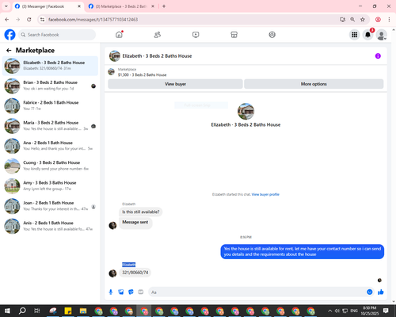Click the system tray volume icon
This screenshot has width=396, height=317.
337,311
